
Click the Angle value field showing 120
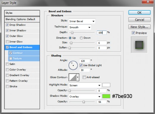(x=85, y=61)
